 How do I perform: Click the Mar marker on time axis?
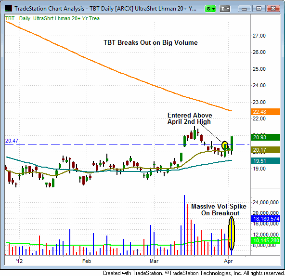pyautogui.click(x=154, y=261)
